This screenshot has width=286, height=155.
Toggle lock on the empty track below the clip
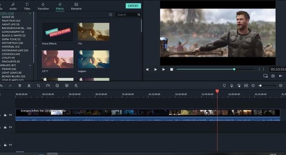pyautogui.click(x=5, y=128)
